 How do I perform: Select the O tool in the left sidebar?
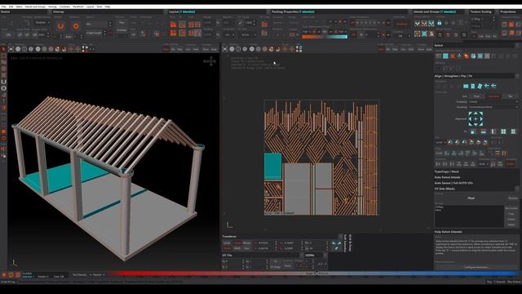(3, 88)
